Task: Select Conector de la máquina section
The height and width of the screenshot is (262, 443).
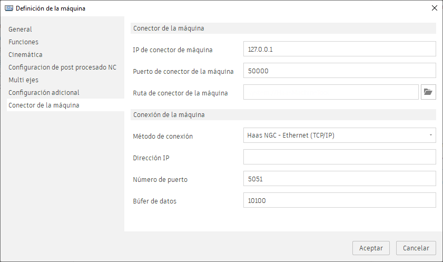Action: click(44, 105)
